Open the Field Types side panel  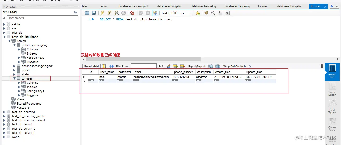pos(332,107)
